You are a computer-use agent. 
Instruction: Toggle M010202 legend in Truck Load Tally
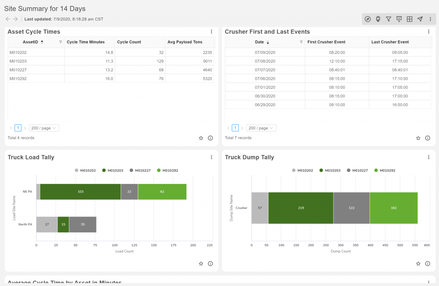pos(83,170)
